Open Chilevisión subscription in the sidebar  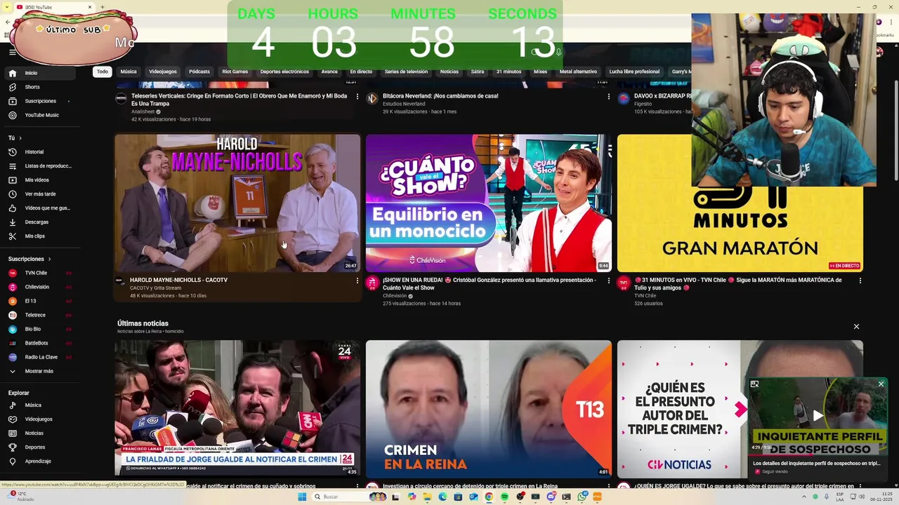tap(41, 287)
